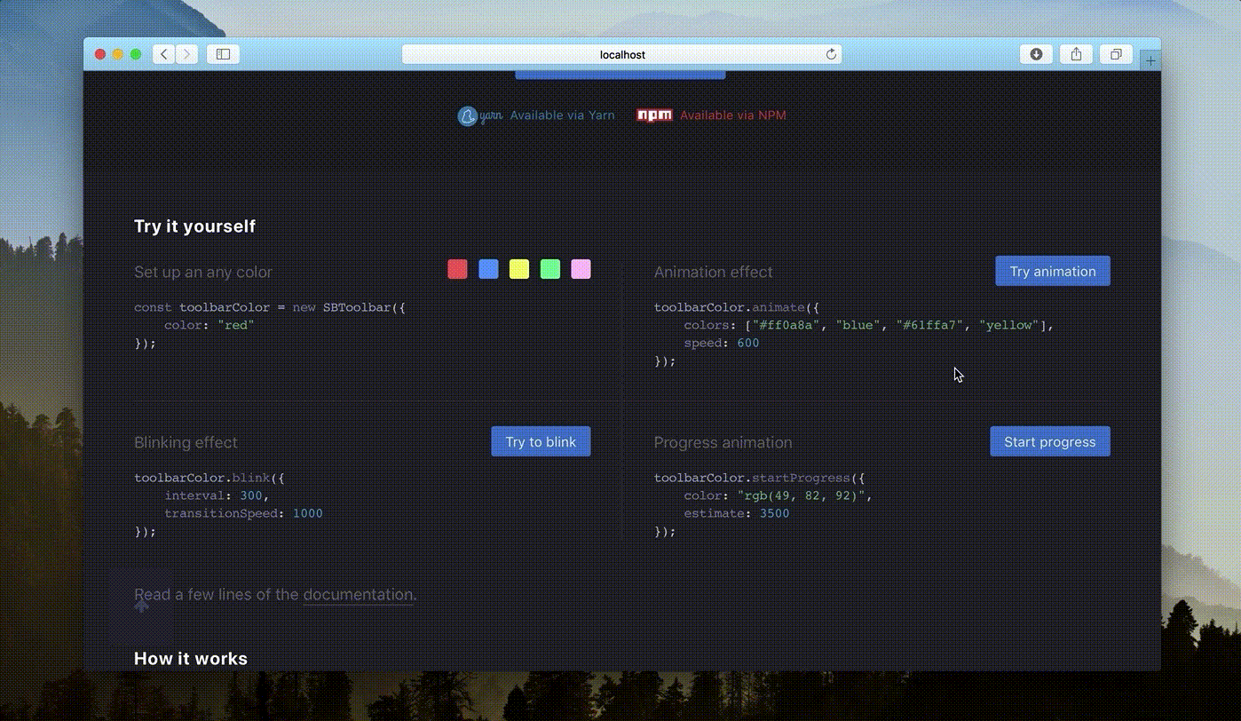
Task: Click the partially hidden blue button at page top
Action: point(620,75)
